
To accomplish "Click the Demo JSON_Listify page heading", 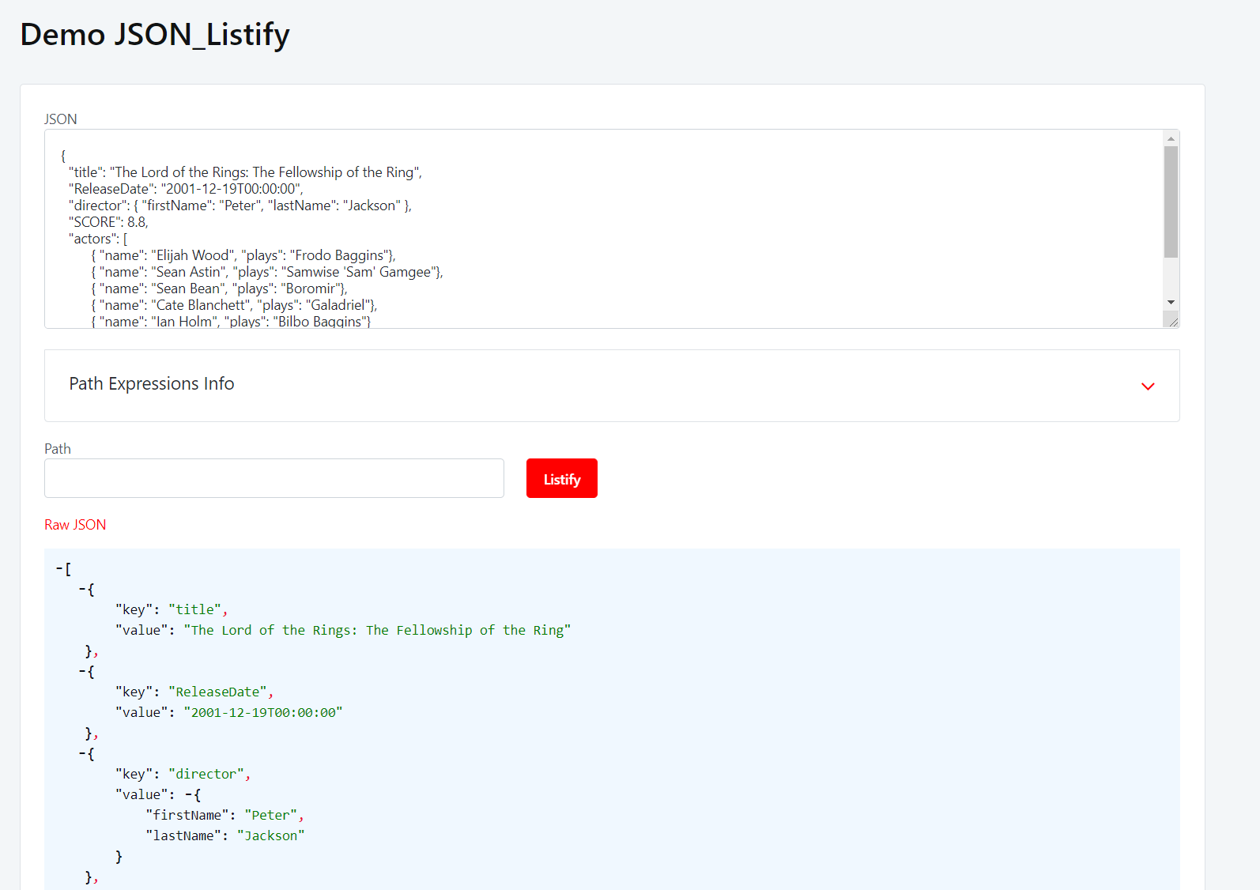I will (x=155, y=35).
